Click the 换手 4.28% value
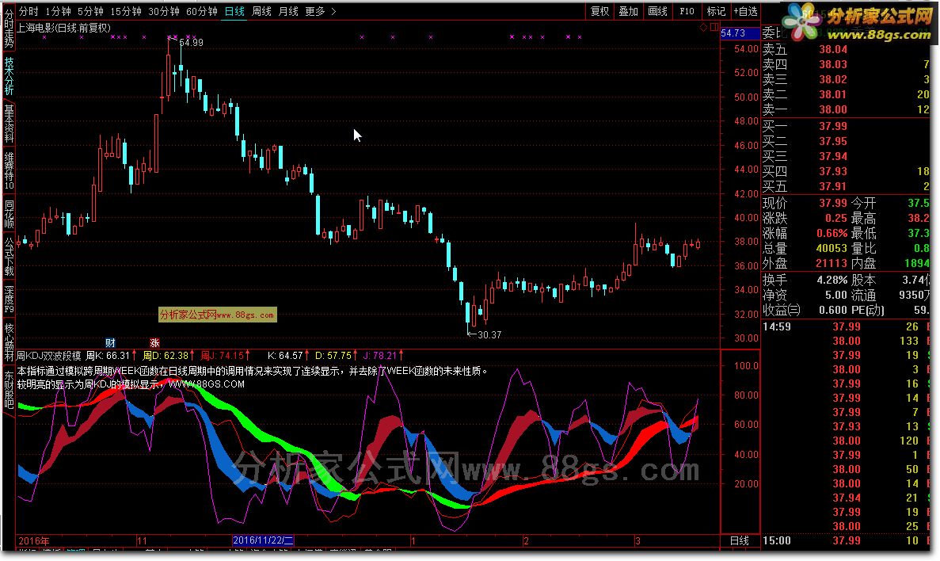 (x=832, y=280)
